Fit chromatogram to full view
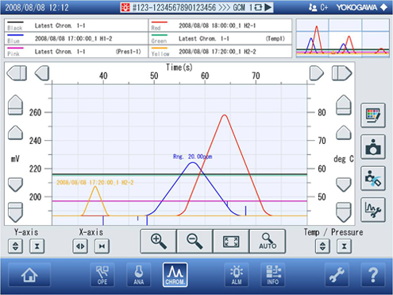This screenshot has height=295, width=393. [x=231, y=242]
